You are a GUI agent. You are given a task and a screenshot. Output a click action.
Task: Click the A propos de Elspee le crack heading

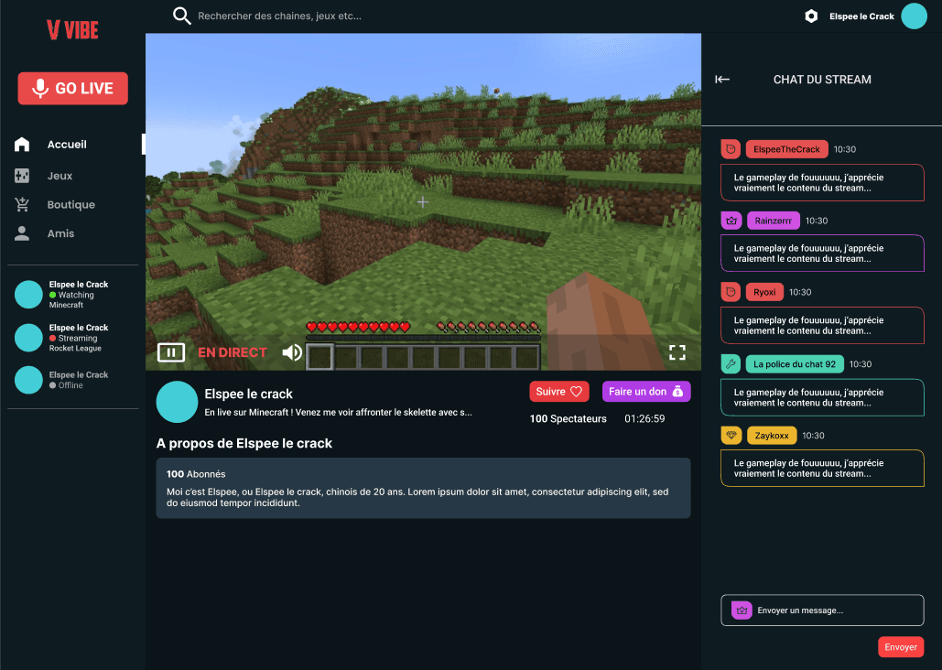[244, 443]
